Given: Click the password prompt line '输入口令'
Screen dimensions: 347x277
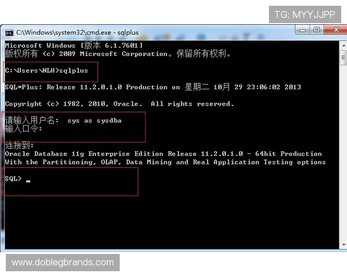Looking at the screenshot, I should coord(23,129).
